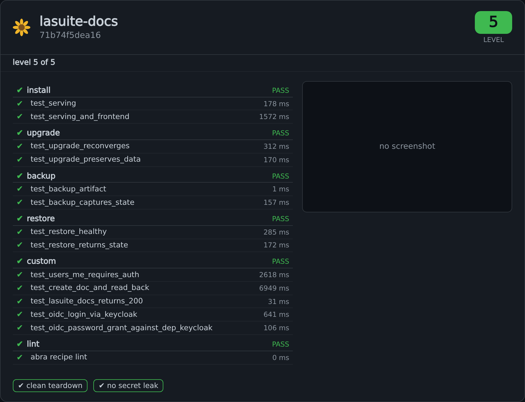This screenshot has height=402, width=525.
Task: Click the checkmark beside backup
Action: (20, 176)
